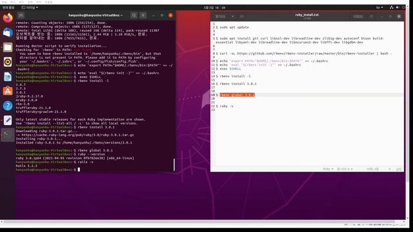Screen dimensions: 413x232
Task: Click the ruby-3.0.1.tar.gz cache URL in terminal
Action: pos(77,135)
